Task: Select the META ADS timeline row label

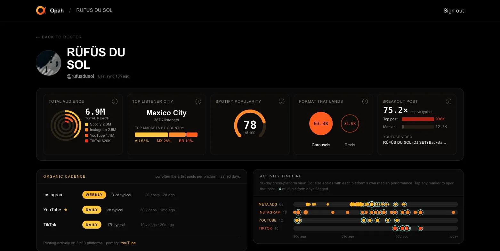Action: (268, 204)
